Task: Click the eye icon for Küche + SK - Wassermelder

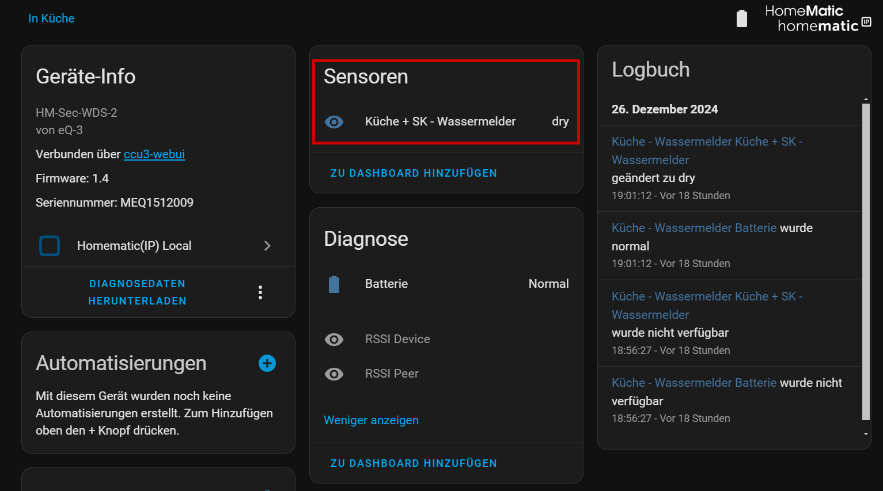Action: [x=334, y=121]
